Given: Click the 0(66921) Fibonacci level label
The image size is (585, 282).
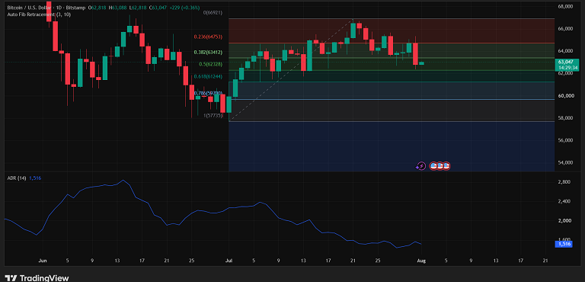Looking at the screenshot, I should [x=213, y=13].
